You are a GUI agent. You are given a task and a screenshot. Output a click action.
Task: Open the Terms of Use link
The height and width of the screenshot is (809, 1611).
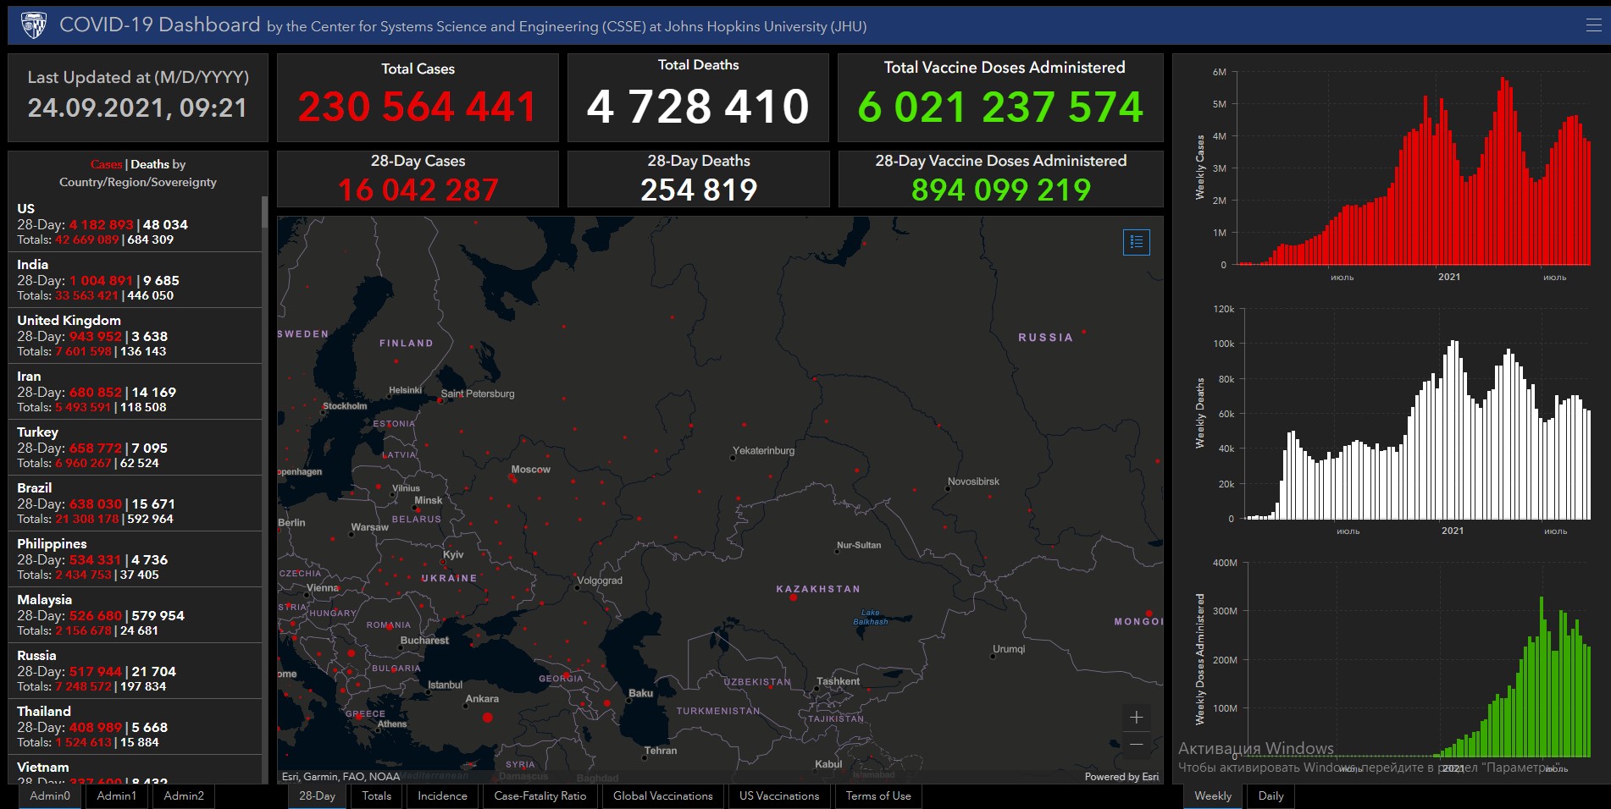pyautogui.click(x=877, y=796)
